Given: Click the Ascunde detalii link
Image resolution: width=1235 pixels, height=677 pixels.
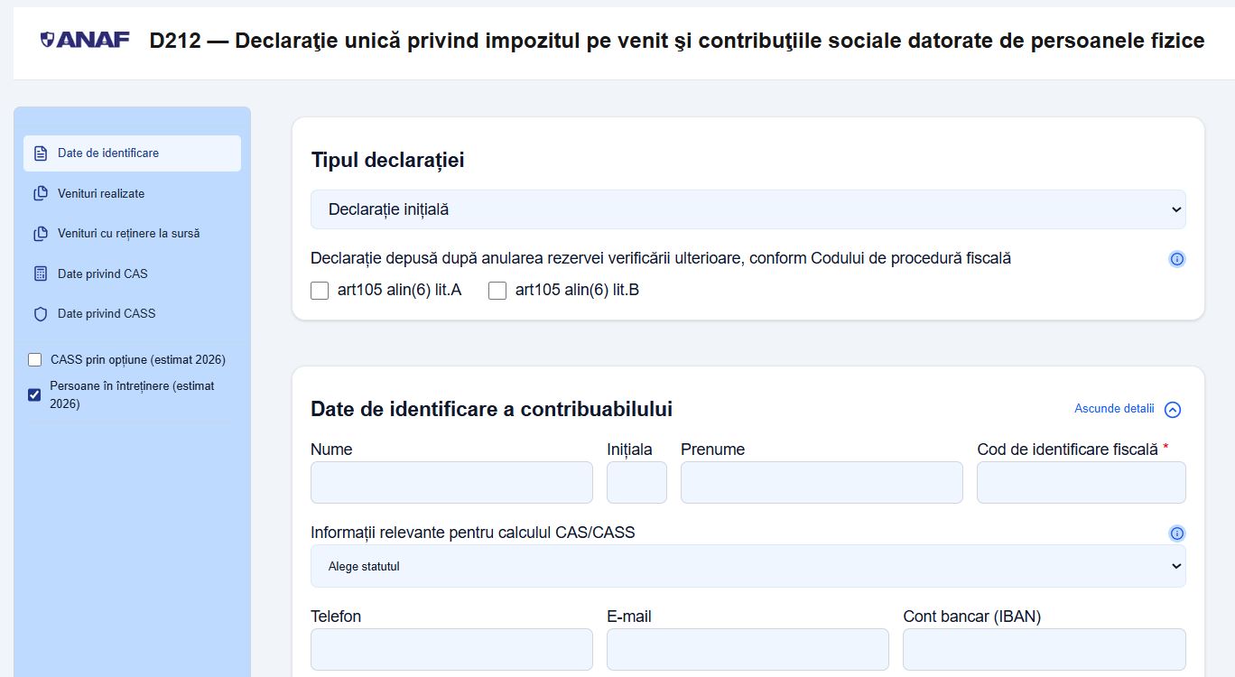Looking at the screenshot, I should pyautogui.click(x=1114, y=409).
